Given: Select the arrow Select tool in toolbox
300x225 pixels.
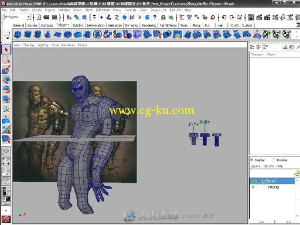Looking at the screenshot, I should pos(6,50).
